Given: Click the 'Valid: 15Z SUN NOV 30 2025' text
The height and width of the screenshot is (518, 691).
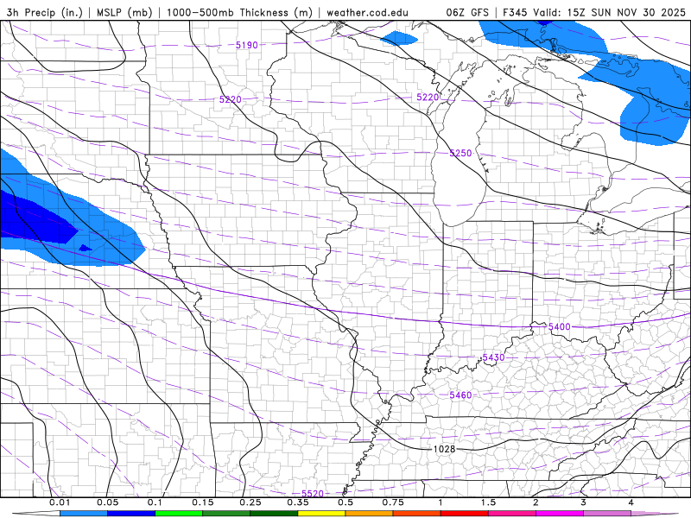Looking at the screenshot, I should point(610,12).
